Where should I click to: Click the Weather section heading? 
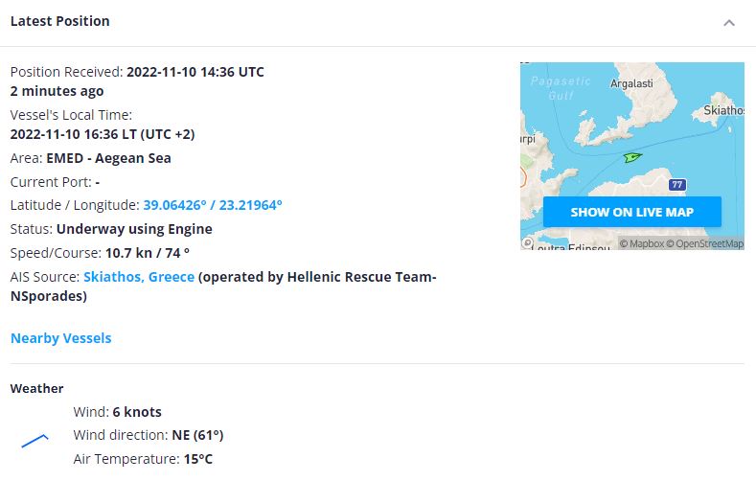pos(36,389)
